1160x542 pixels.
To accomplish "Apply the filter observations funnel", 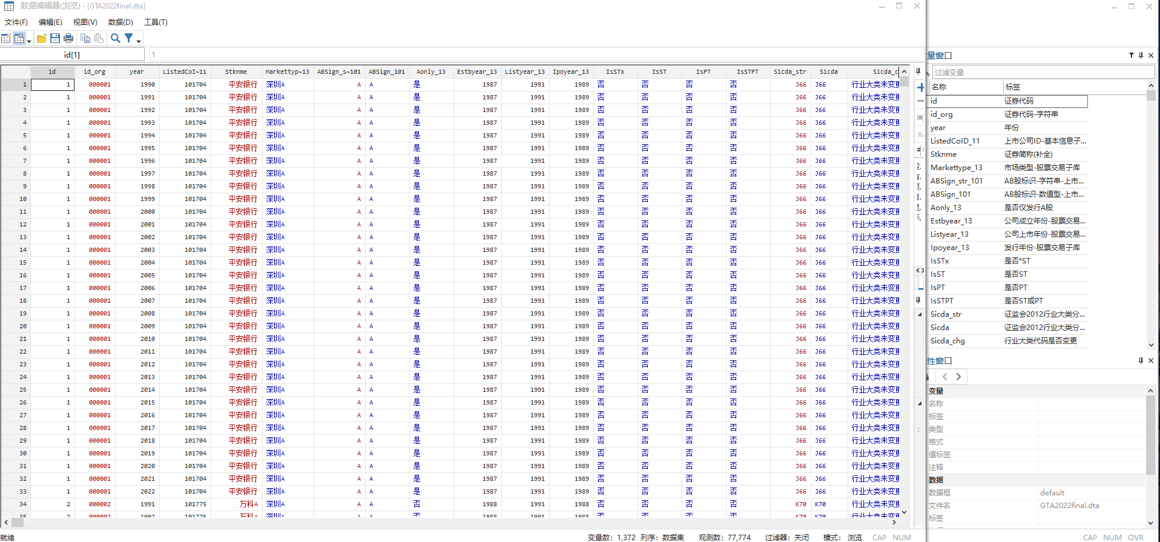I will (x=129, y=38).
